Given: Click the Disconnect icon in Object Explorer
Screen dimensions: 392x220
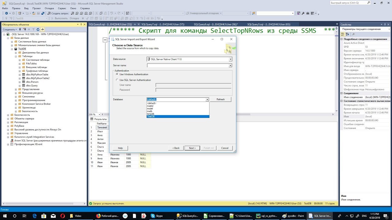Looking at the screenshot, I should (x=24, y=29).
